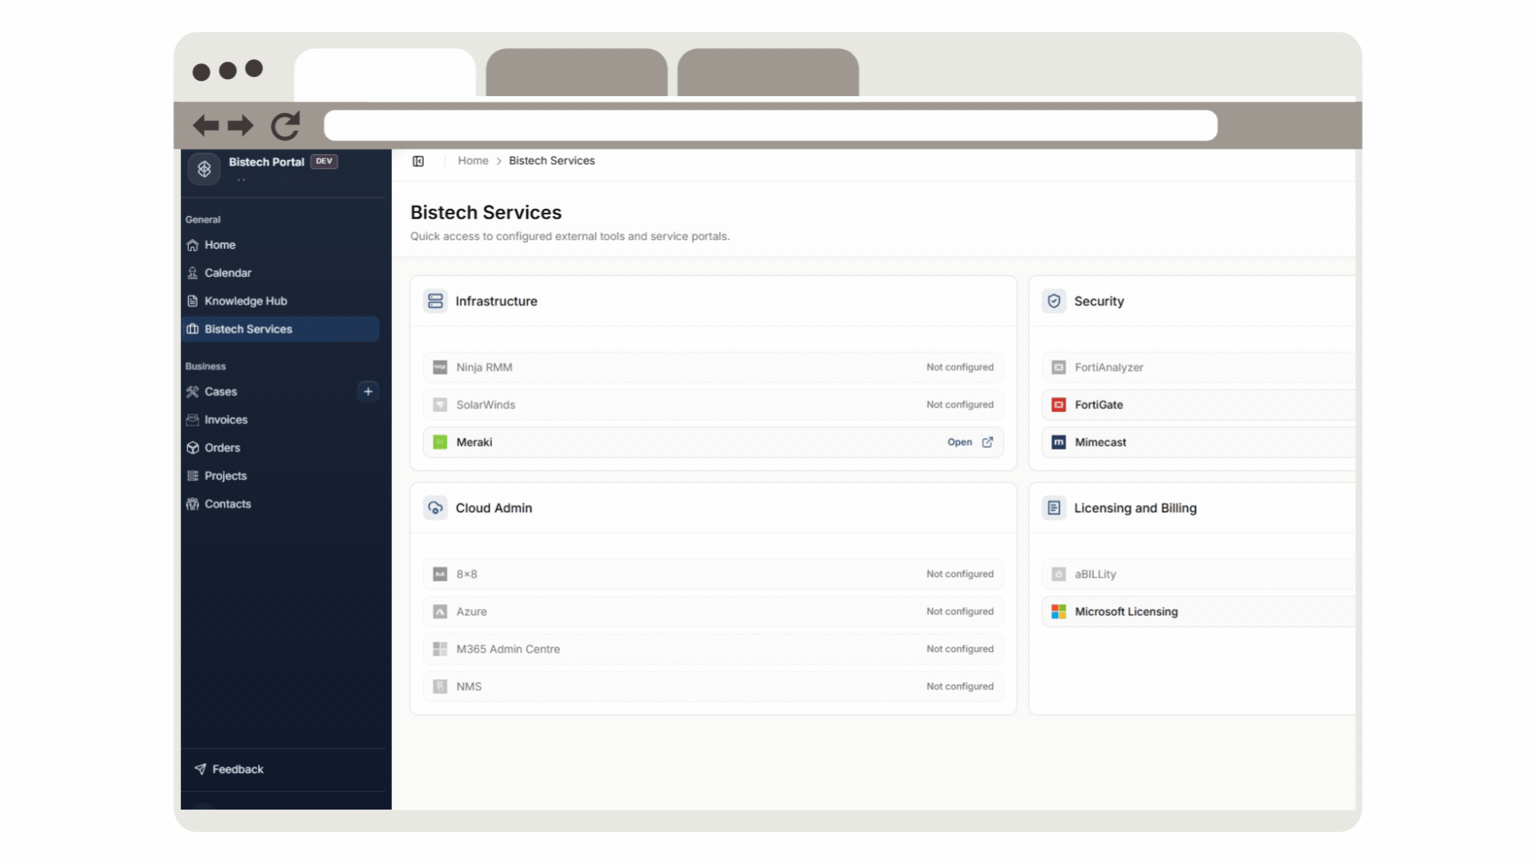Image resolution: width=1536 pixels, height=864 pixels.
Task: Click the 'Infrastructure' heading
Action: pos(496,301)
